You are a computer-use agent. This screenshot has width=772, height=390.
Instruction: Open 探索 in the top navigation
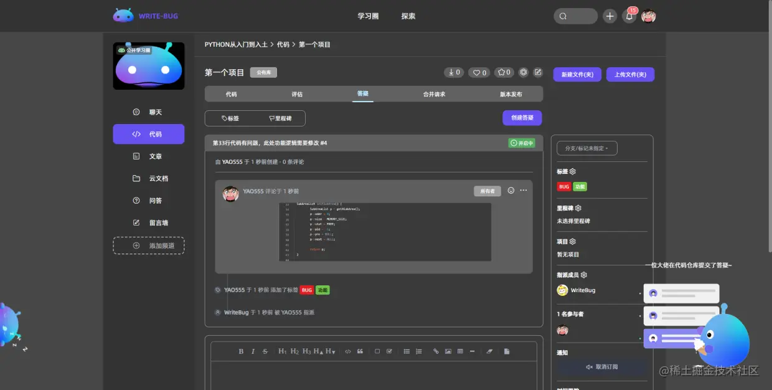(x=408, y=16)
